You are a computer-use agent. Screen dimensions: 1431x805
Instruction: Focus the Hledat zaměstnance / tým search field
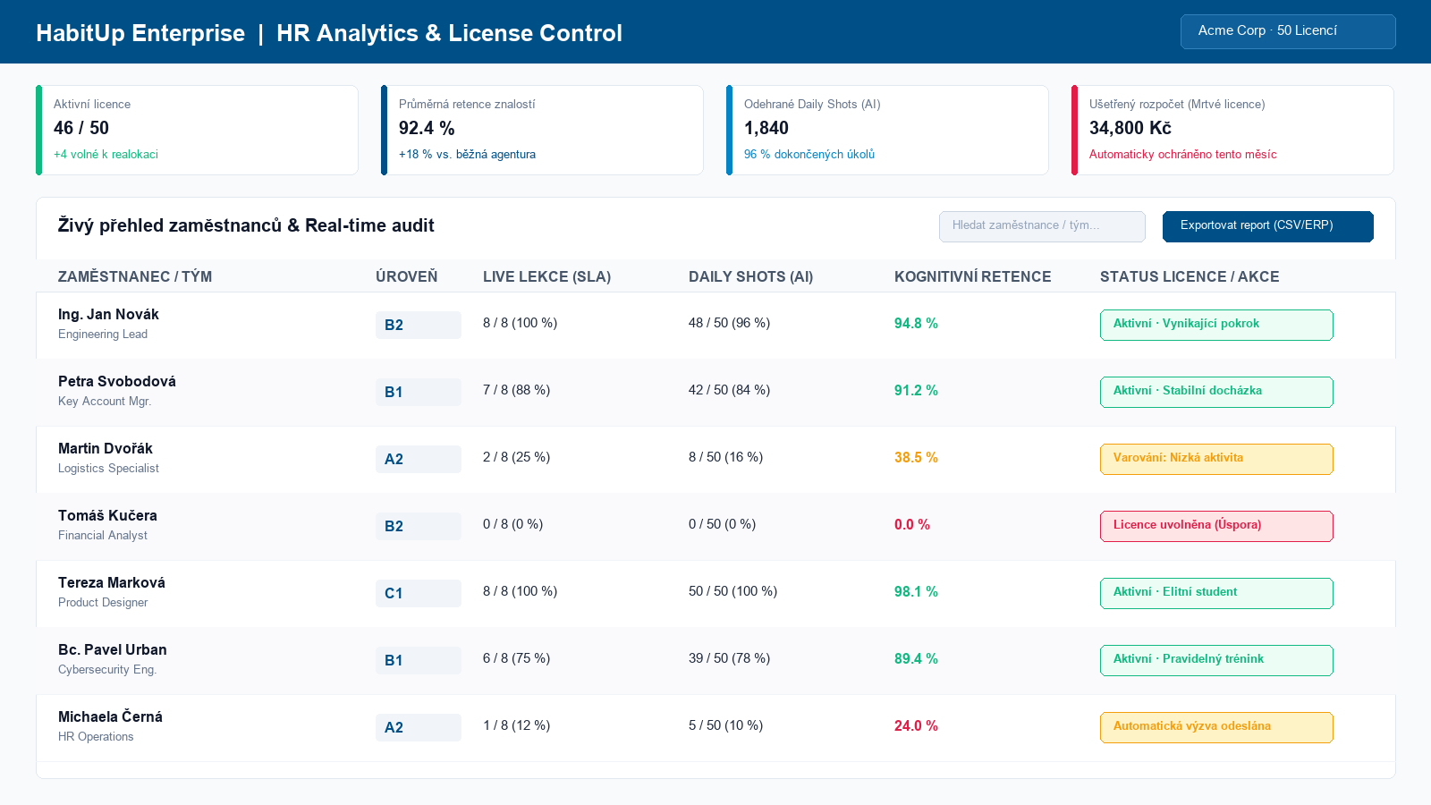point(1042,226)
